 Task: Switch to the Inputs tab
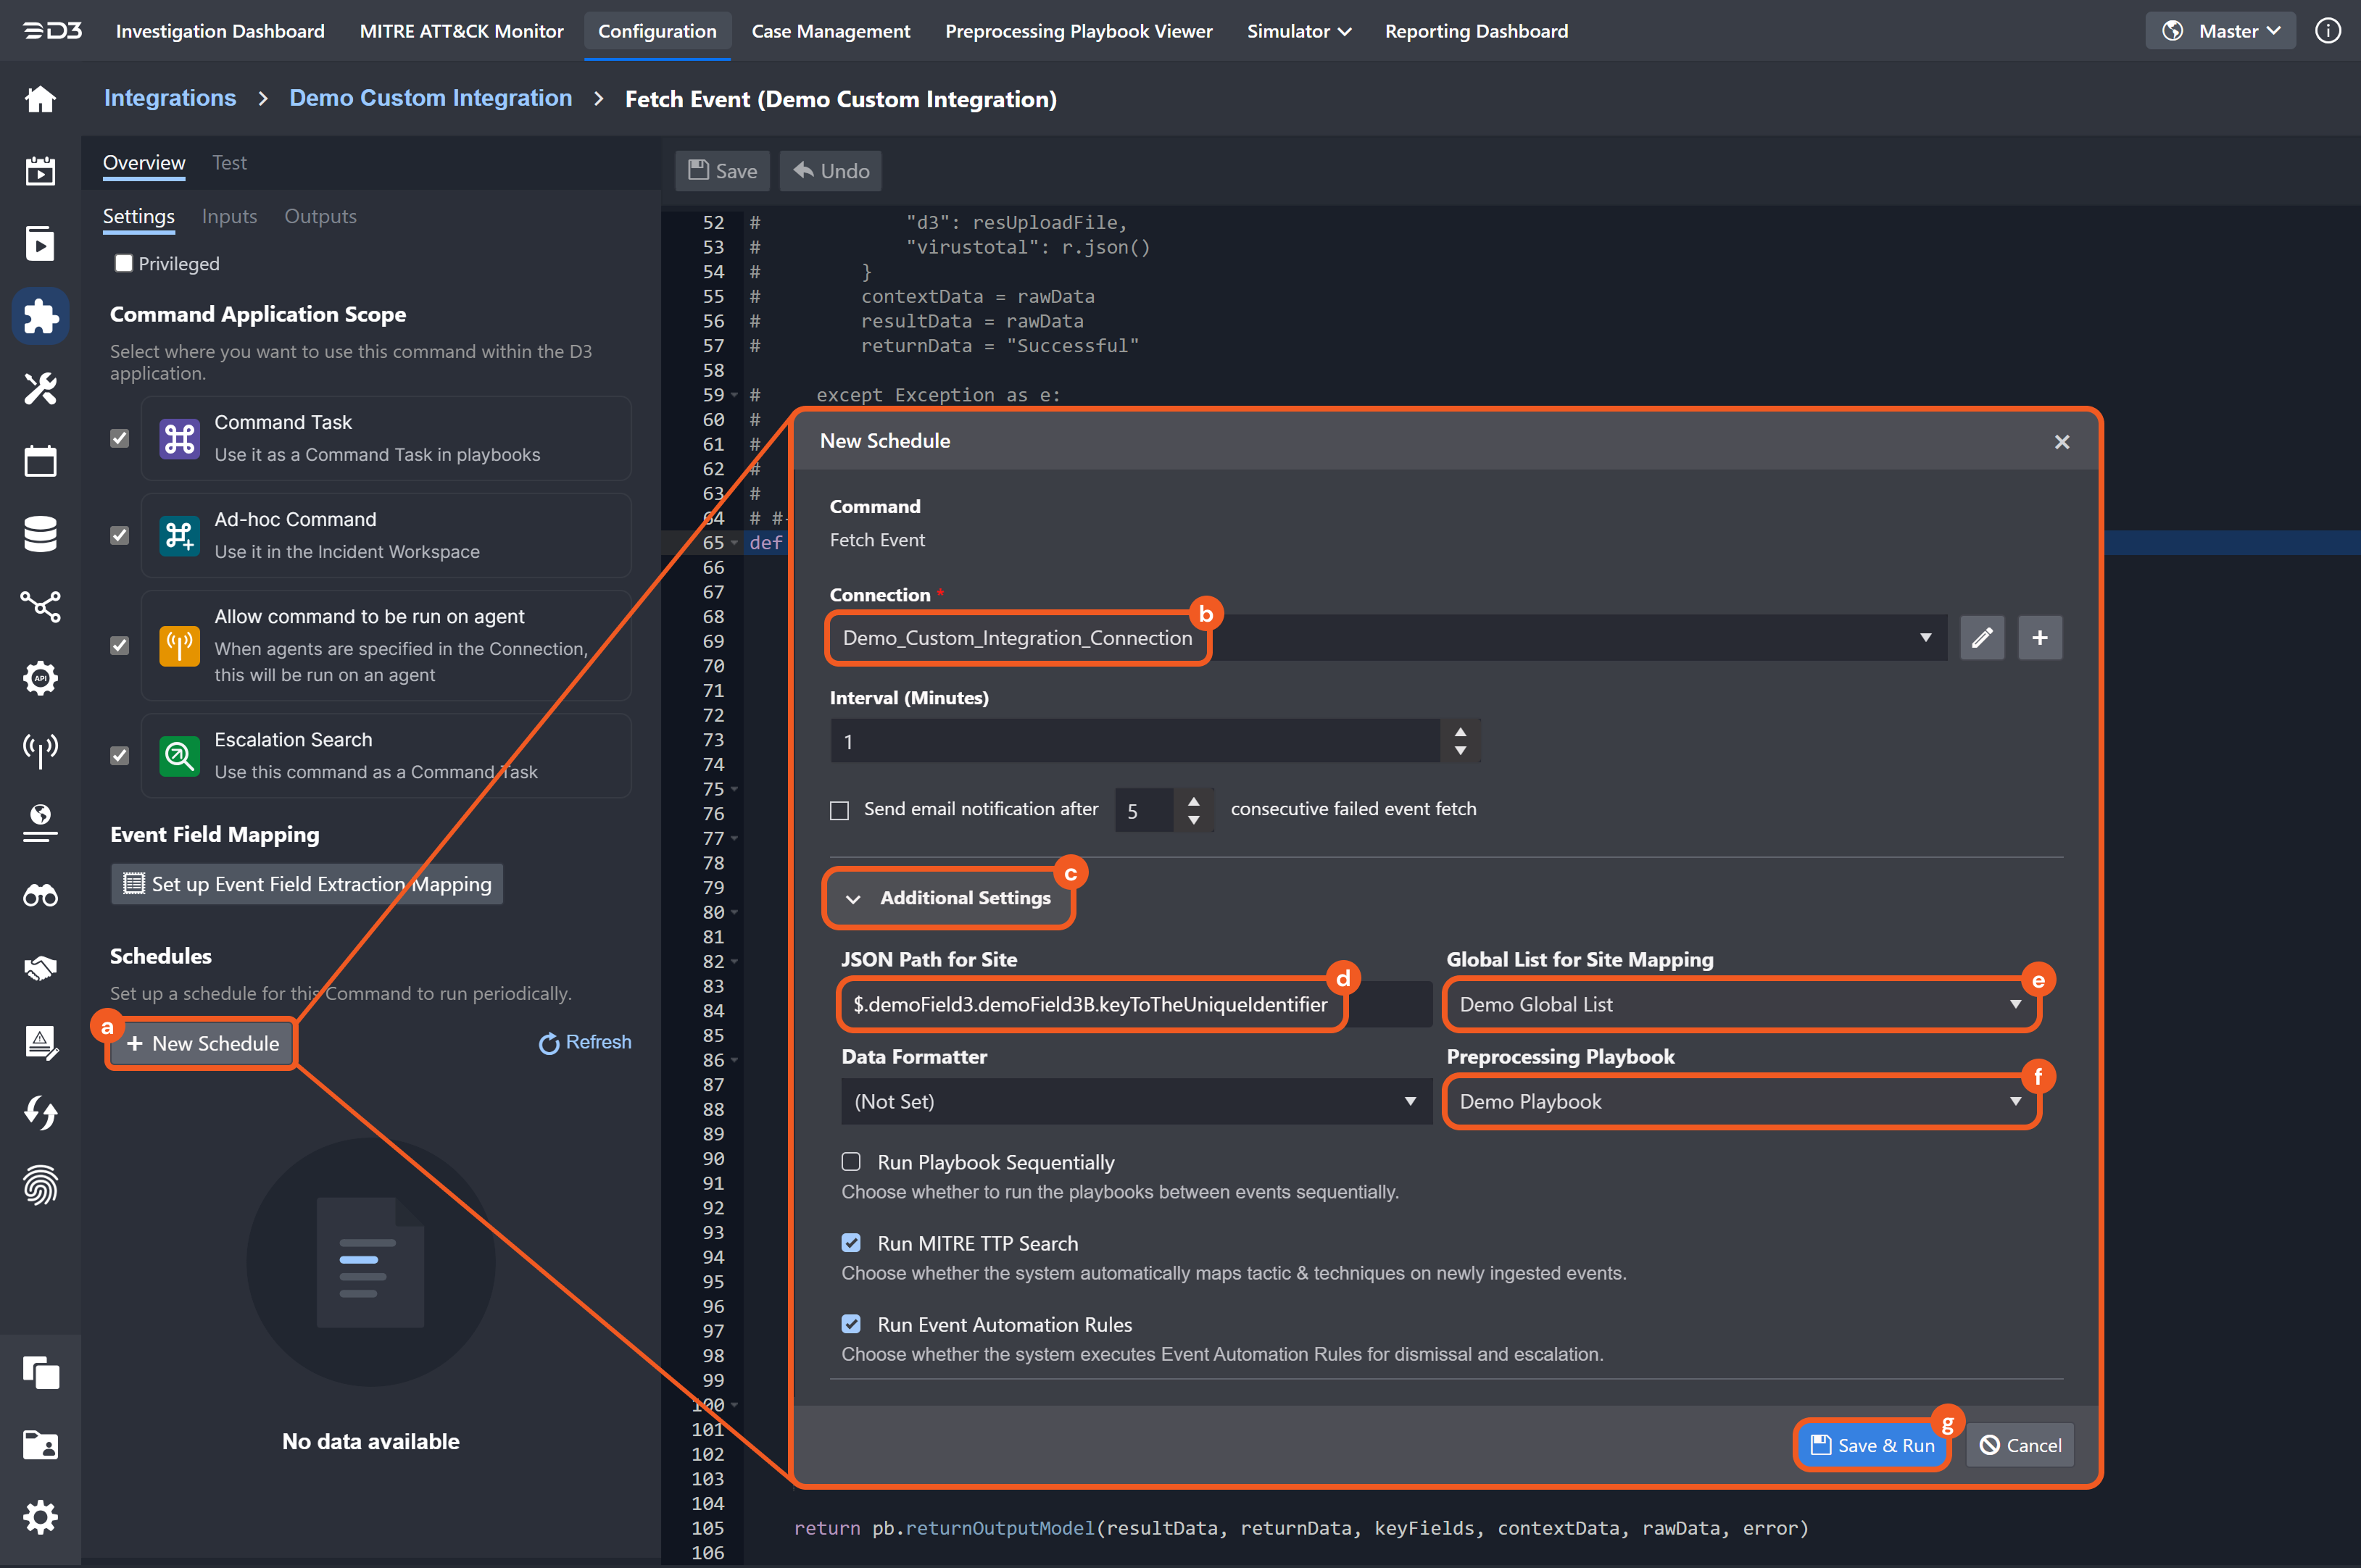pyautogui.click(x=229, y=216)
